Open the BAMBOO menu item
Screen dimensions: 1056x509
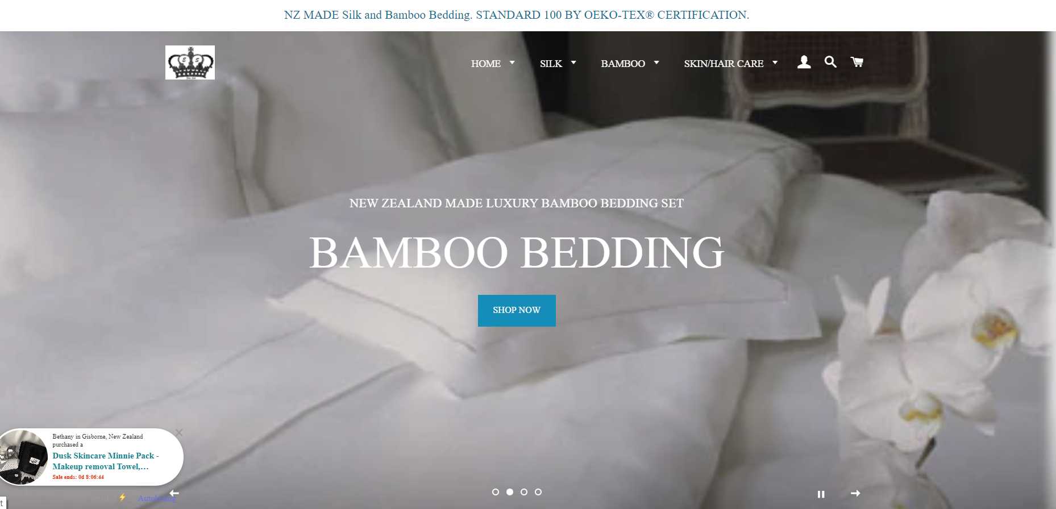coord(623,64)
